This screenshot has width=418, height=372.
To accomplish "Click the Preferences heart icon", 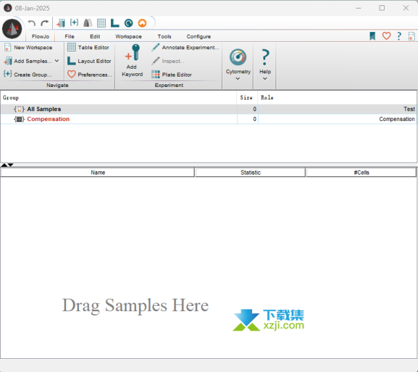I will (x=71, y=74).
